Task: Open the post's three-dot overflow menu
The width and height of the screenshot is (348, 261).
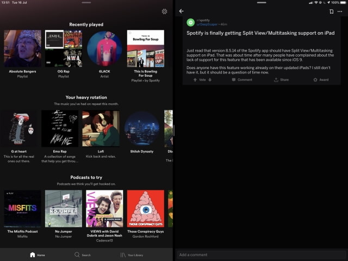Action: [x=340, y=11]
